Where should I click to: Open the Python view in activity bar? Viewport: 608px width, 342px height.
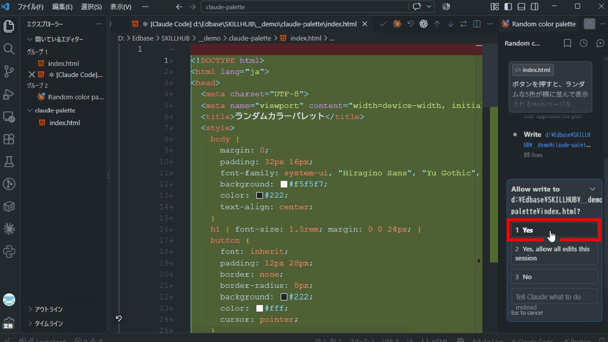pos(9,251)
